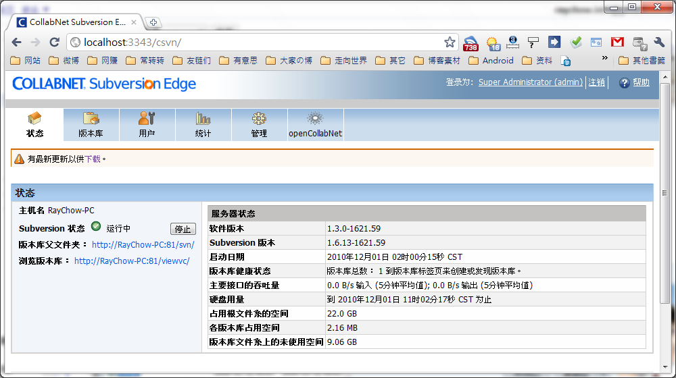Bookmark page with star icon
The image size is (676, 378).
450,43
